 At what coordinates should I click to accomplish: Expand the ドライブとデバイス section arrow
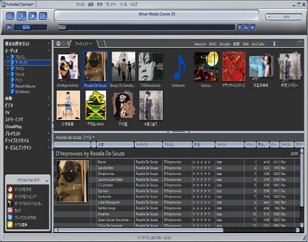[49, 140]
